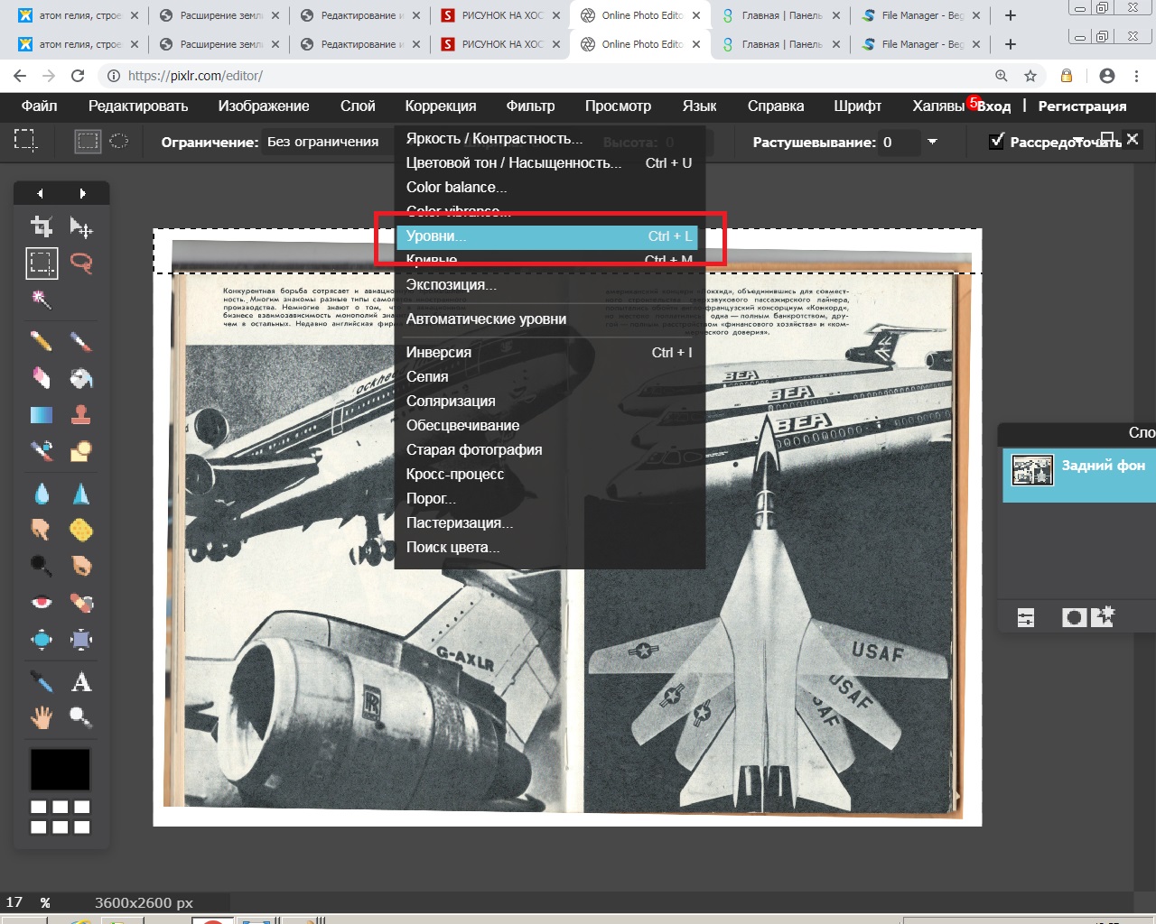Choose Обесцвечивание menu entry

[x=550, y=426]
